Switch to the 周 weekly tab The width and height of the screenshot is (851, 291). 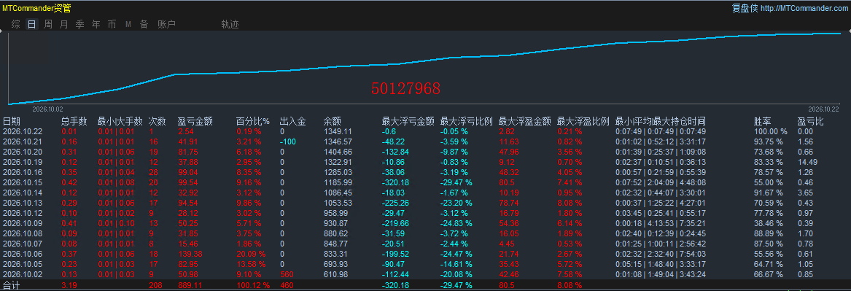(x=48, y=24)
